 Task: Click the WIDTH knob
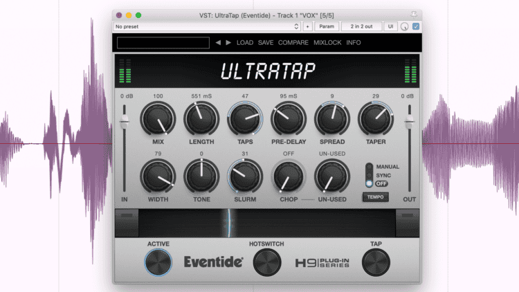(158, 176)
